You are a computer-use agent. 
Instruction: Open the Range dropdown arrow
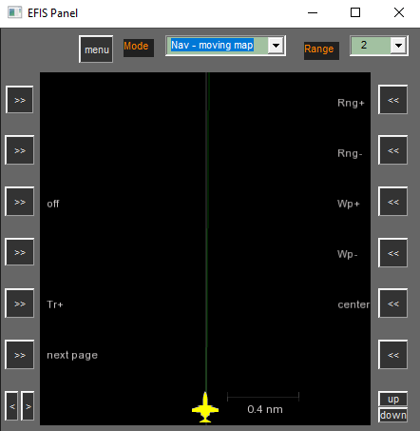(x=398, y=46)
